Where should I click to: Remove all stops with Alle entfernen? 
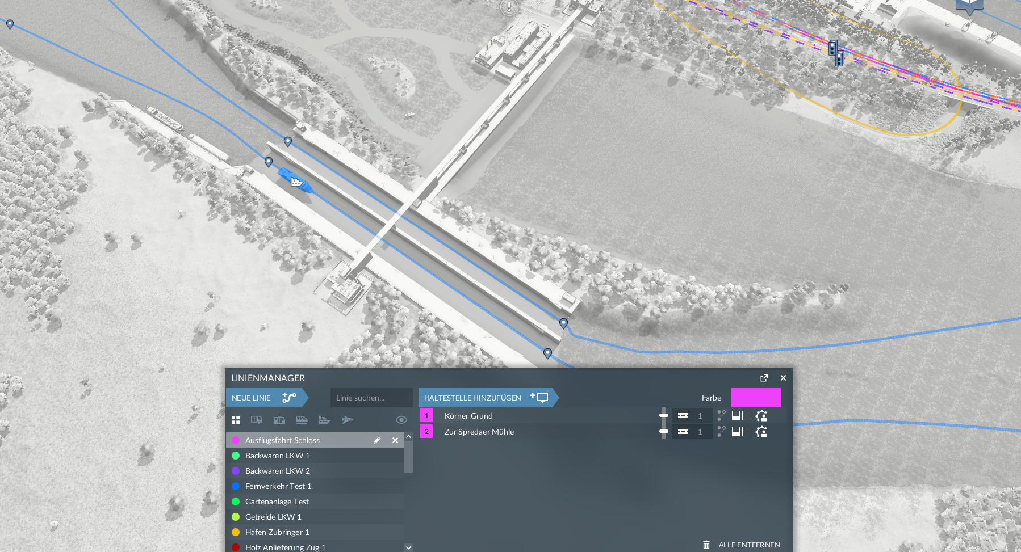pyautogui.click(x=742, y=545)
